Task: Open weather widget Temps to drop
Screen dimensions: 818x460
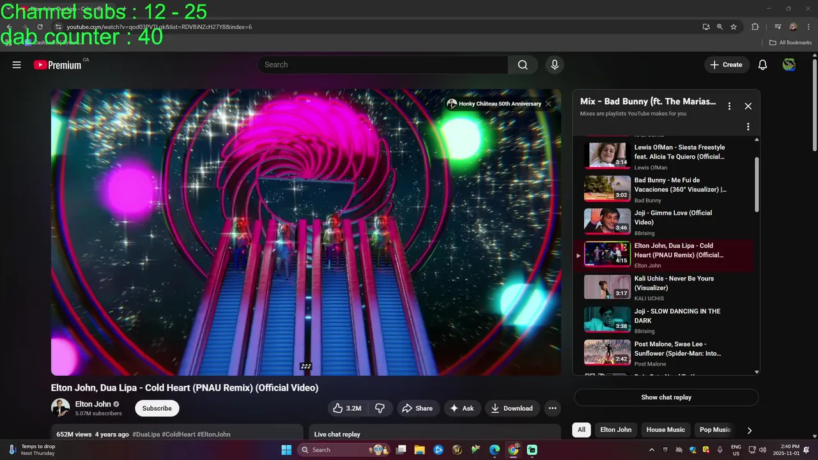Action: (x=32, y=450)
